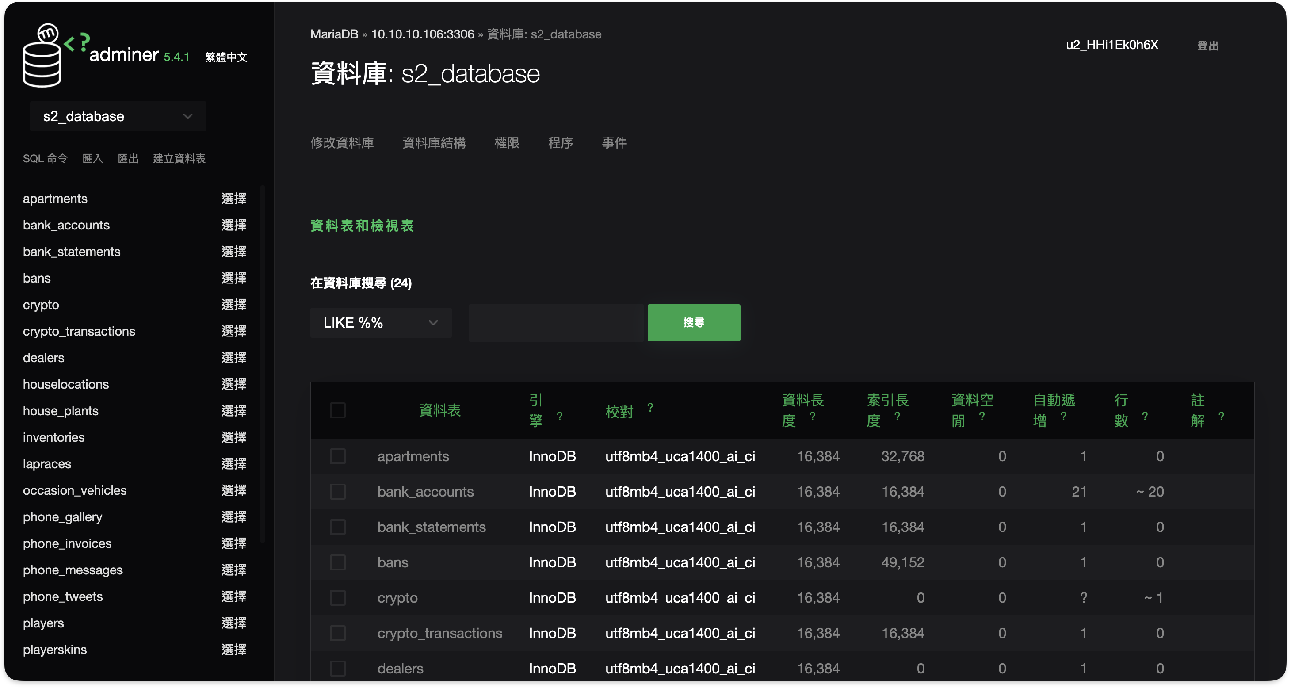Click the database search text field
The image size is (1291, 688).
[556, 323]
